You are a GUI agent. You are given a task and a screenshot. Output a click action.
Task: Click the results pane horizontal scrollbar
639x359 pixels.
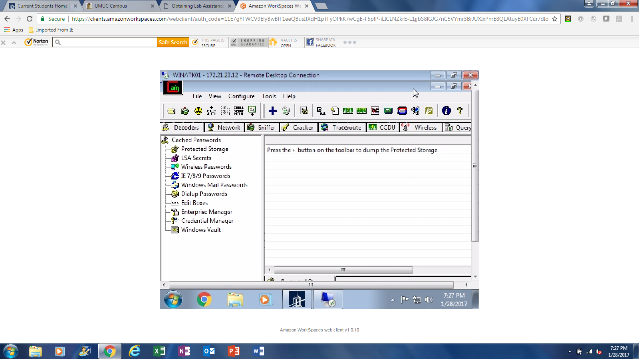tap(343, 270)
